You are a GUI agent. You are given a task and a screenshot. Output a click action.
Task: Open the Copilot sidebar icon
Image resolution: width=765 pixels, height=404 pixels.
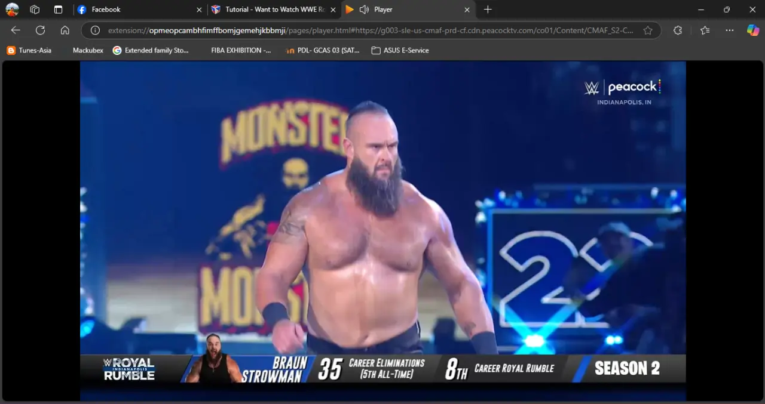pos(753,30)
